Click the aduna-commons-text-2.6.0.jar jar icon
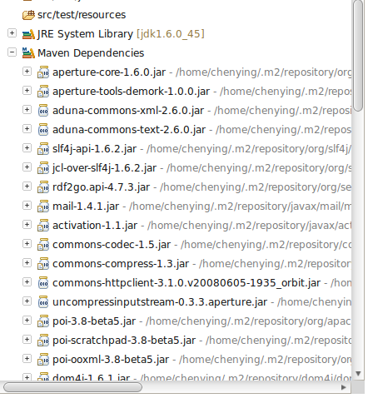 (43, 130)
